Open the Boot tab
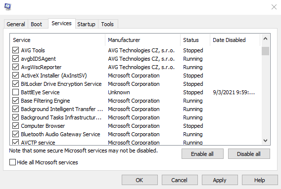 [x=37, y=24]
